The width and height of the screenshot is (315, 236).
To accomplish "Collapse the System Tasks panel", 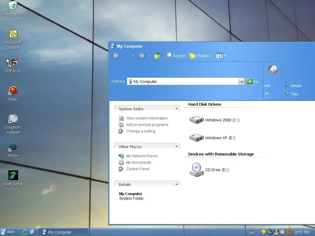I will pyautogui.click(x=177, y=109).
